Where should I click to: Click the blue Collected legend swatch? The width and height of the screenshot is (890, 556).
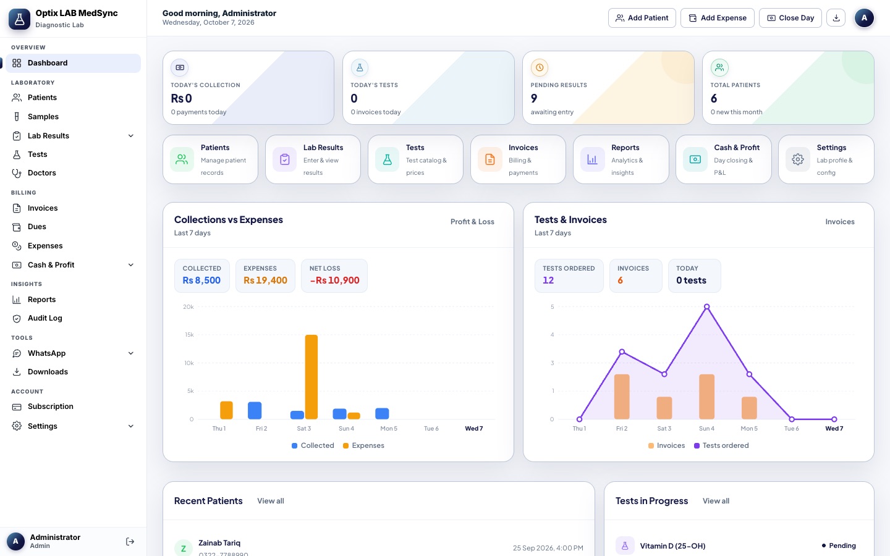coord(295,445)
